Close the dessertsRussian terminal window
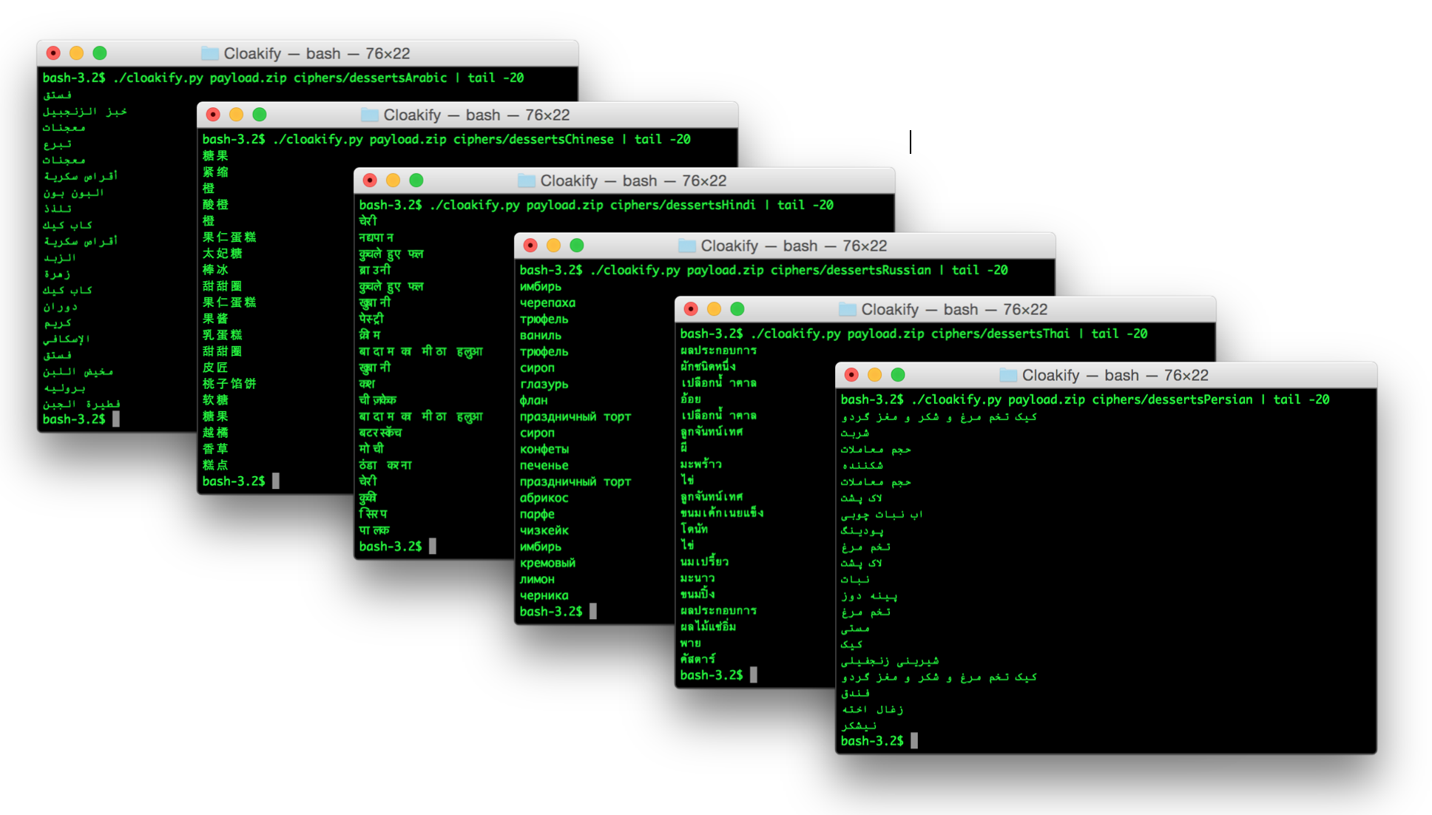 [530, 246]
